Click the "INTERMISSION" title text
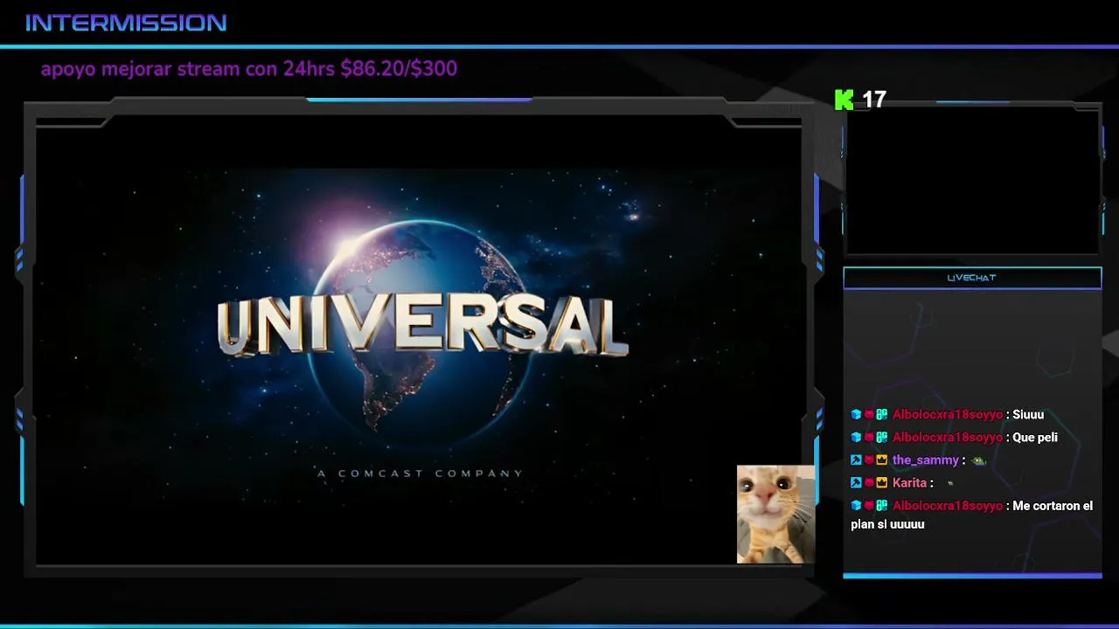Image resolution: width=1119 pixels, height=629 pixels. [126, 23]
